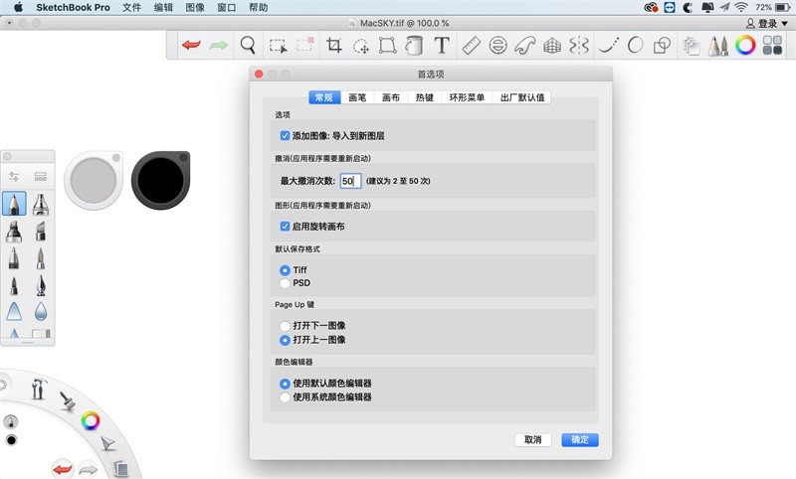Select the shapes draw style tool
The width and height of the screenshot is (796, 479).
click(x=662, y=45)
